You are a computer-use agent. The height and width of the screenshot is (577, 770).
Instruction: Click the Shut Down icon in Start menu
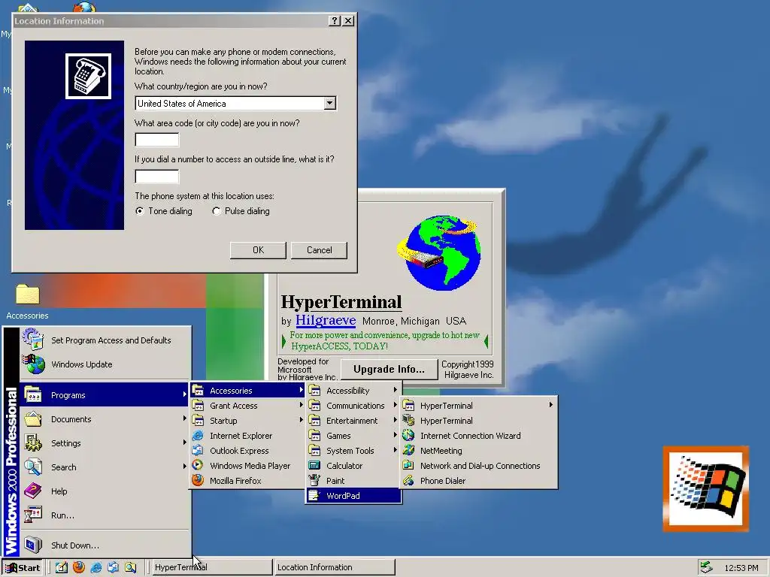[33, 545]
